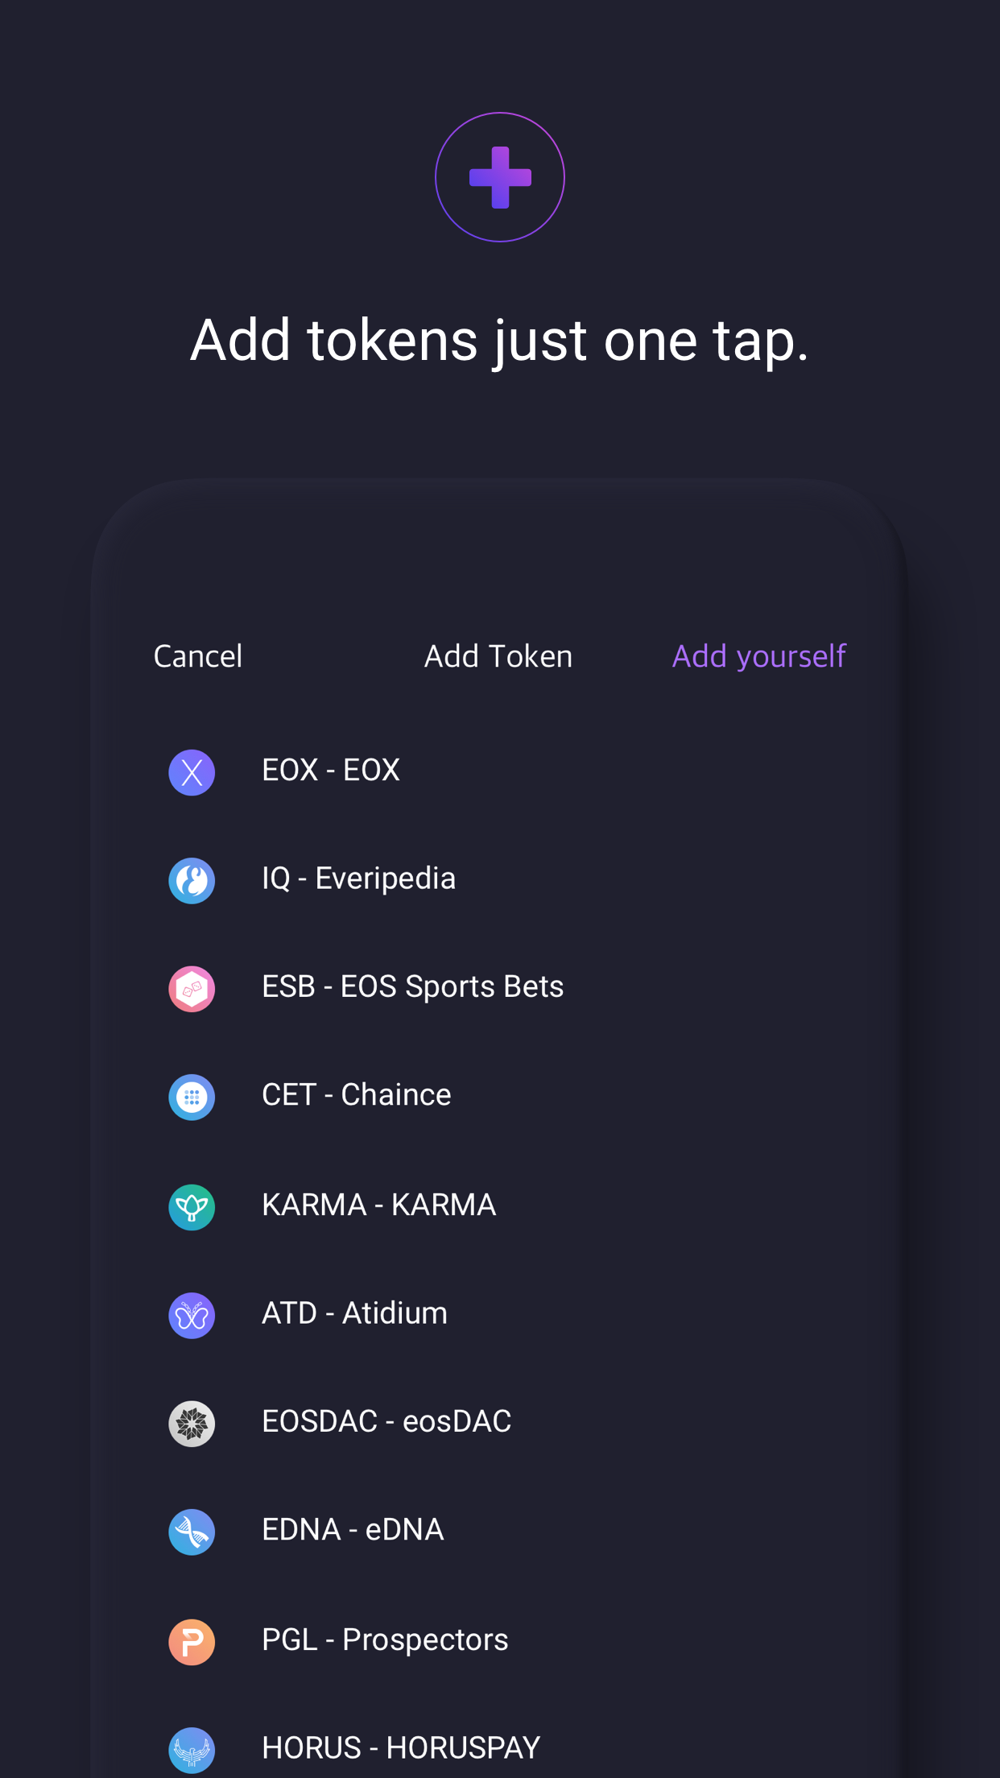
Task: Tap the Prospectors PGL icon
Action: pos(192,1641)
